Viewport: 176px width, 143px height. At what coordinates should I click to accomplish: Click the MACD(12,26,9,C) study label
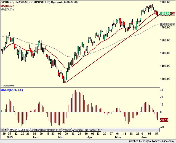click(12, 90)
